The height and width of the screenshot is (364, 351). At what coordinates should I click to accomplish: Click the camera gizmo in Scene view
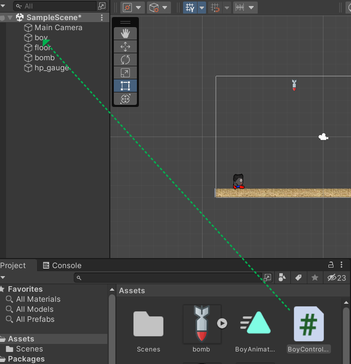point(323,137)
